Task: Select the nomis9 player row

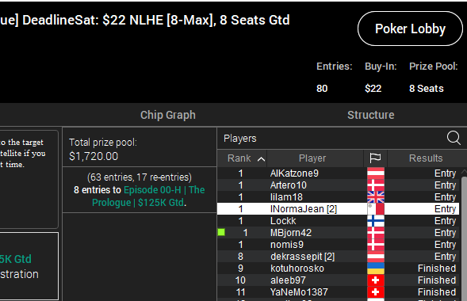Action: pyautogui.click(x=338, y=245)
